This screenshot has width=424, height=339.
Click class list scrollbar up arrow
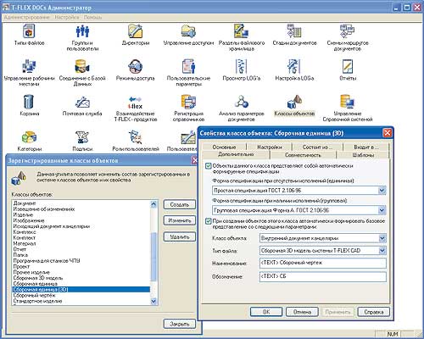pos(153,204)
